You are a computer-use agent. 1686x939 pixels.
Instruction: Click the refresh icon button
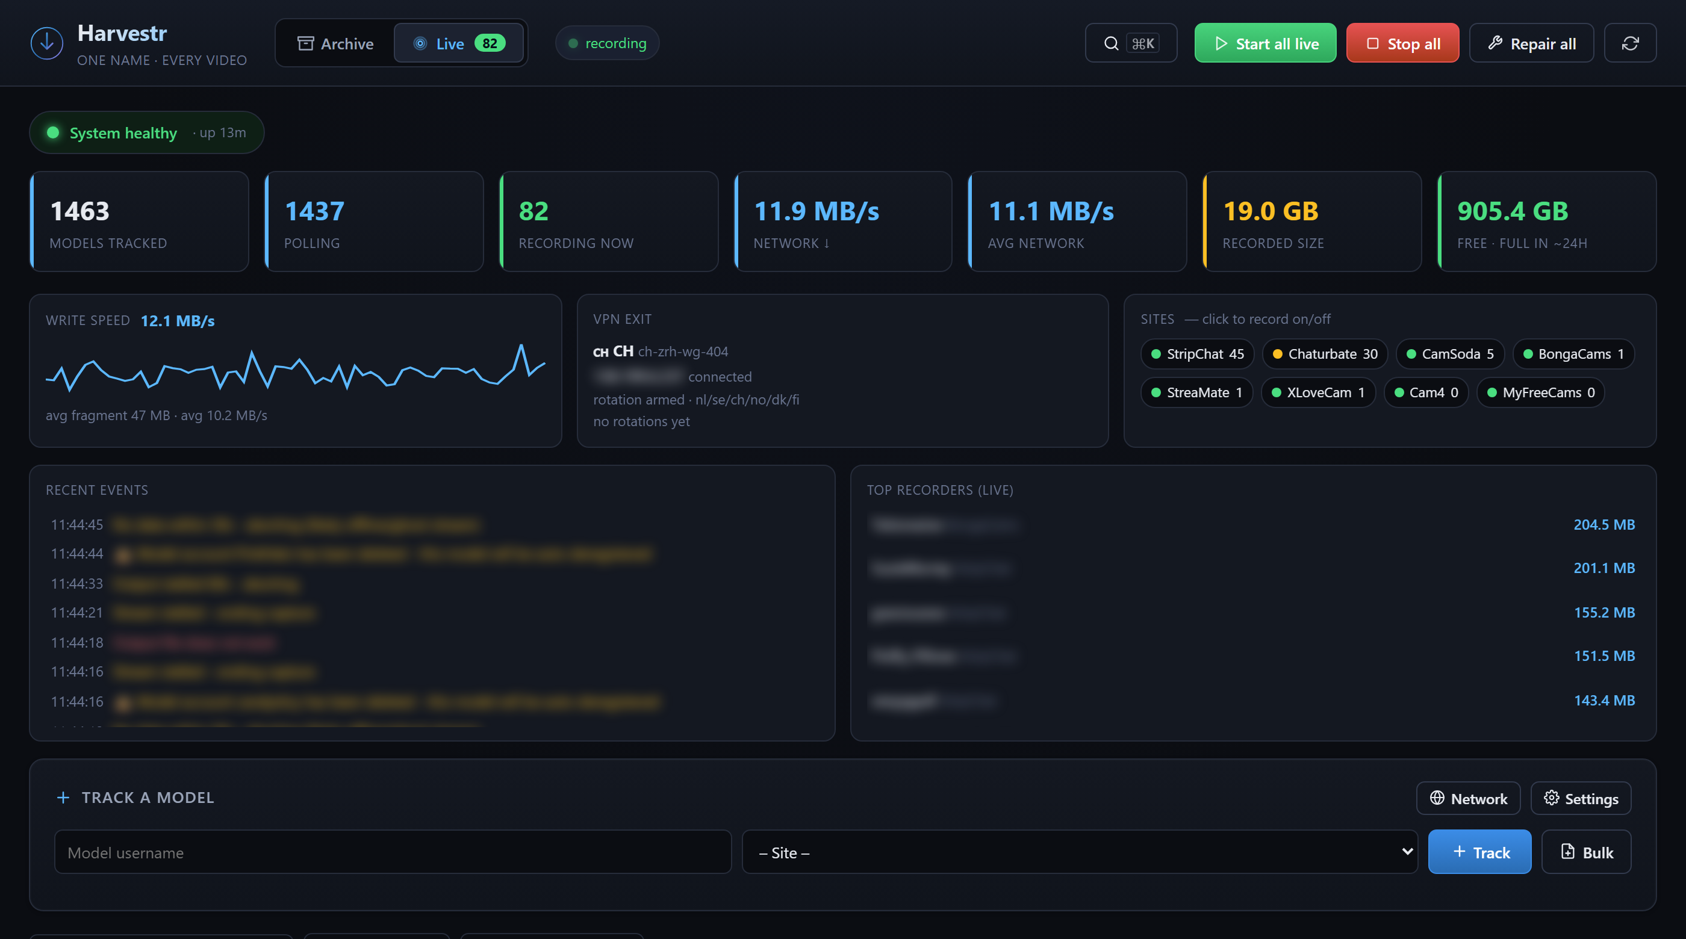coord(1630,43)
